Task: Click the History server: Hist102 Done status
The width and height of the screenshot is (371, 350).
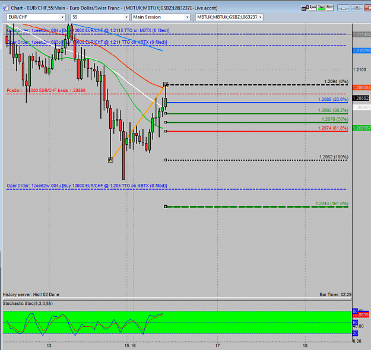Action: tap(31, 295)
